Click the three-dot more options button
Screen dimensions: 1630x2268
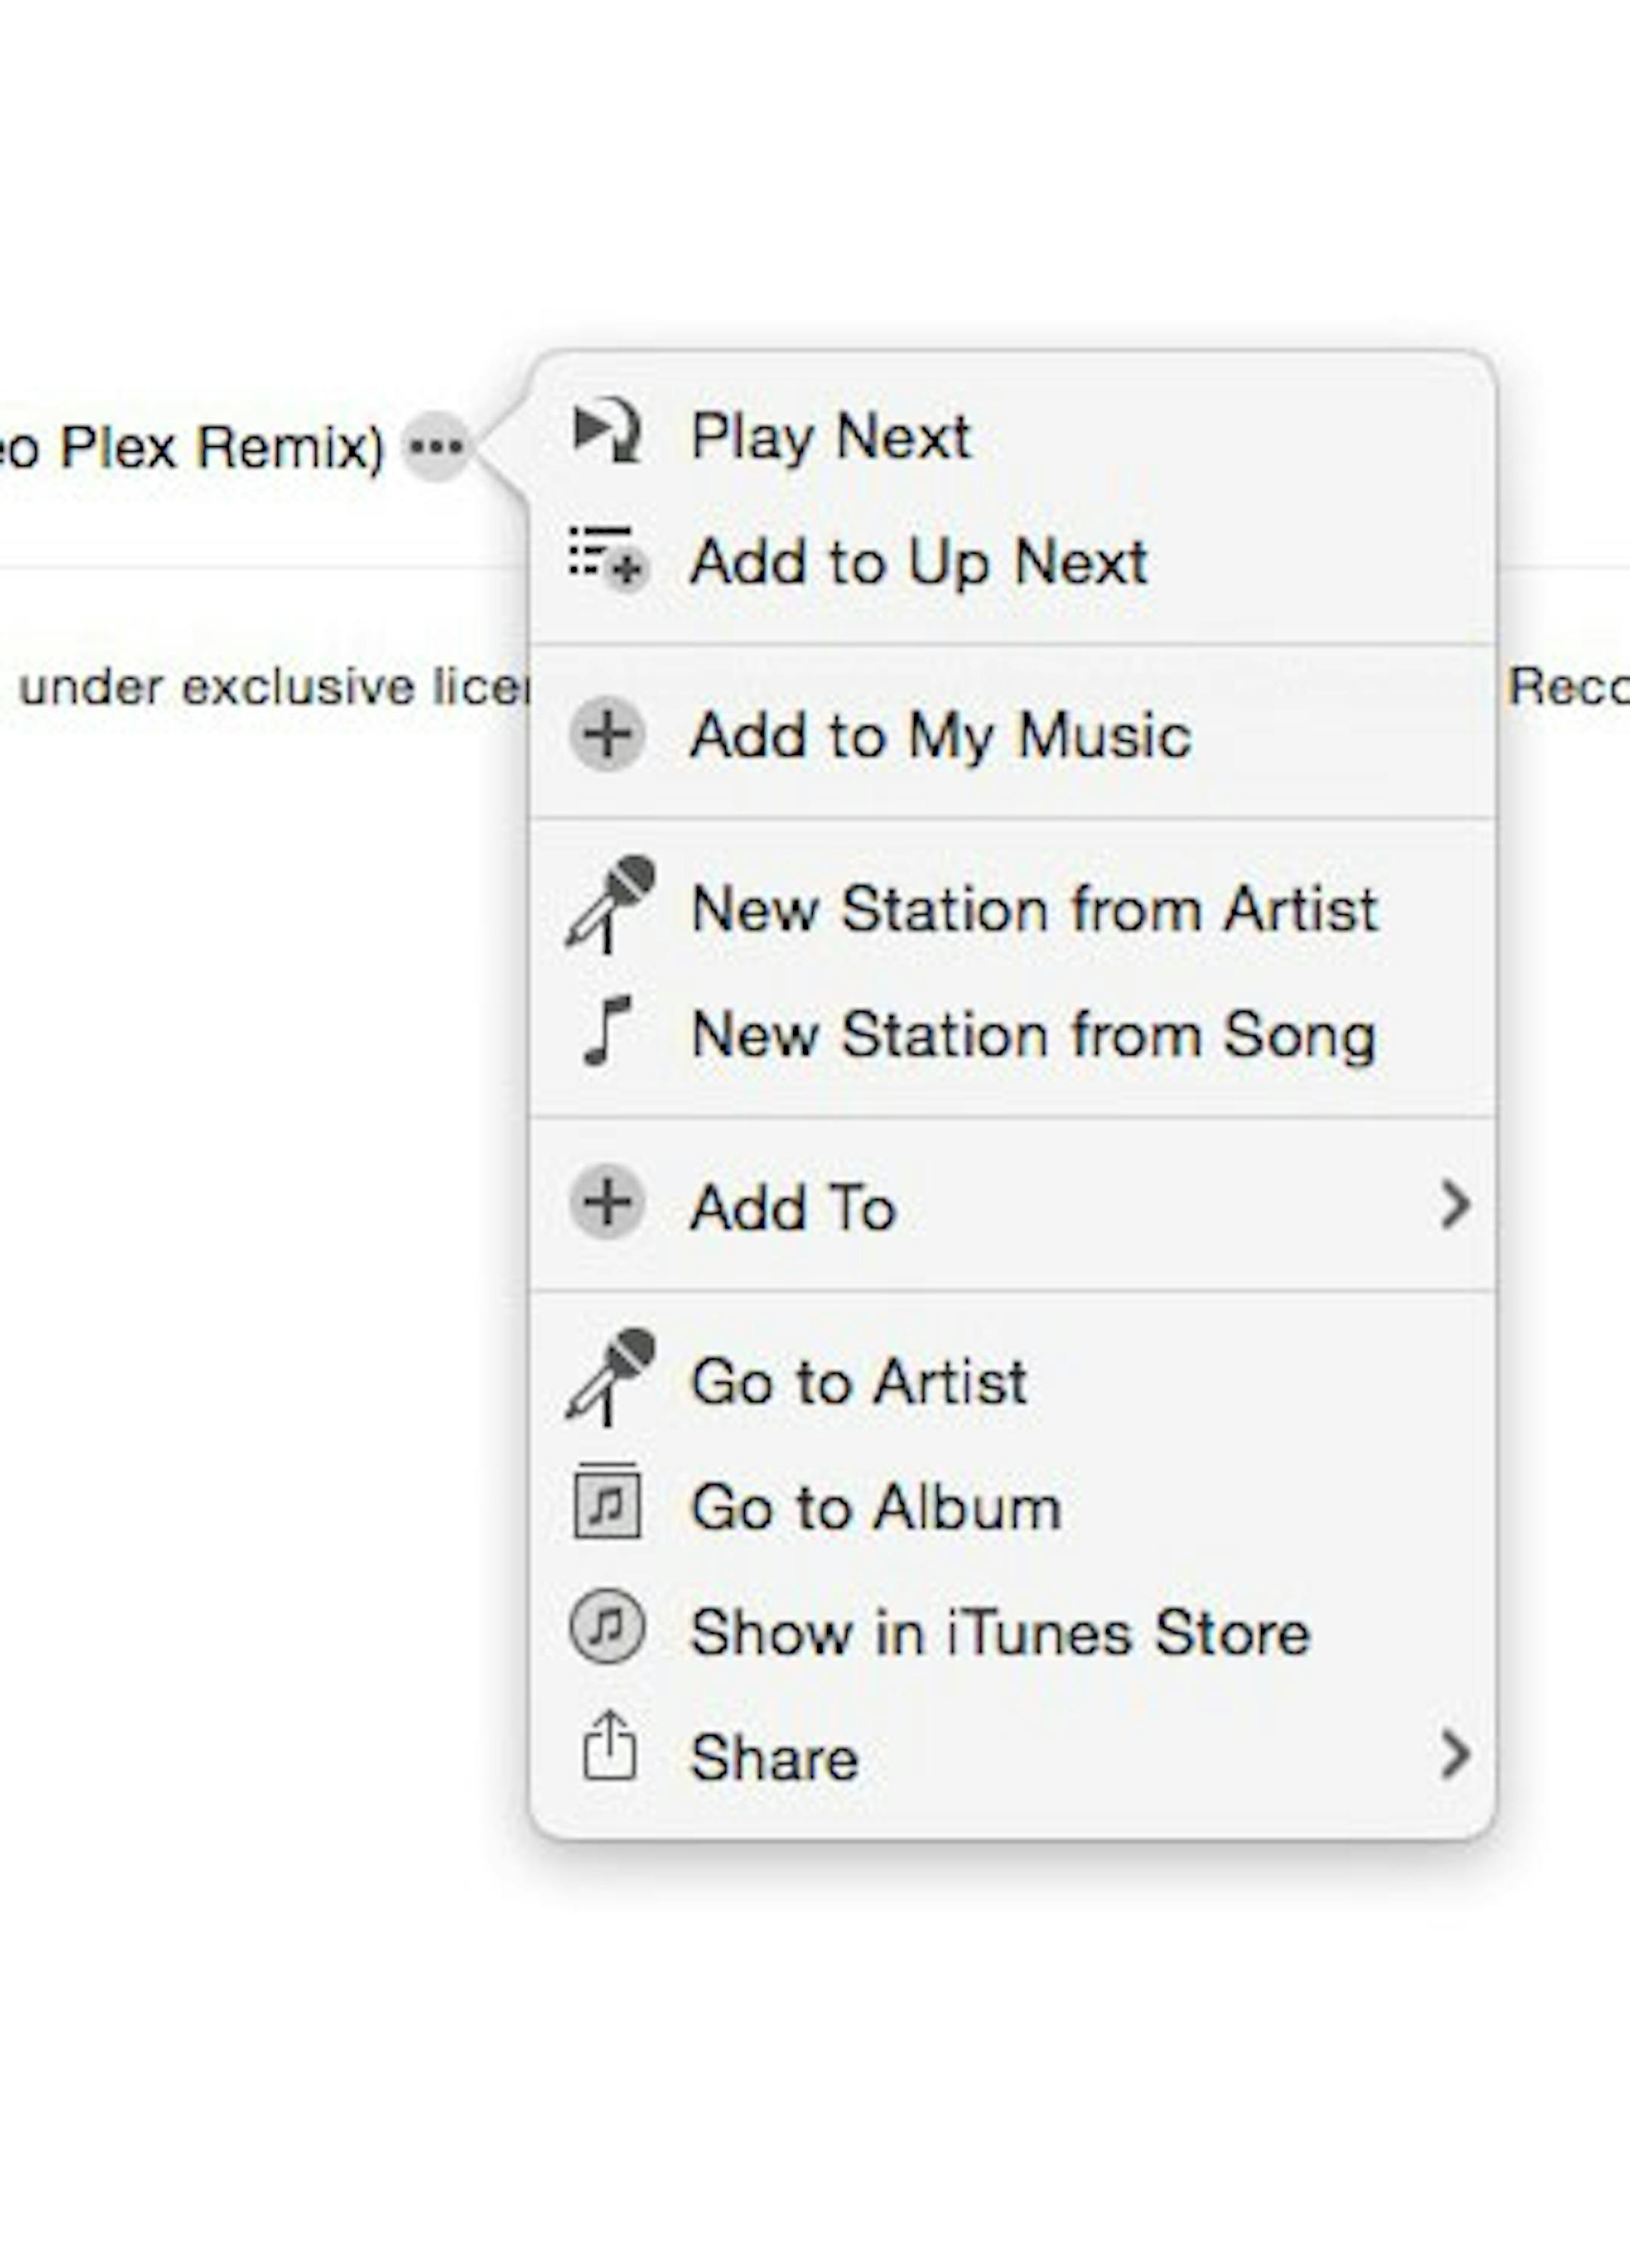(x=437, y=446)
